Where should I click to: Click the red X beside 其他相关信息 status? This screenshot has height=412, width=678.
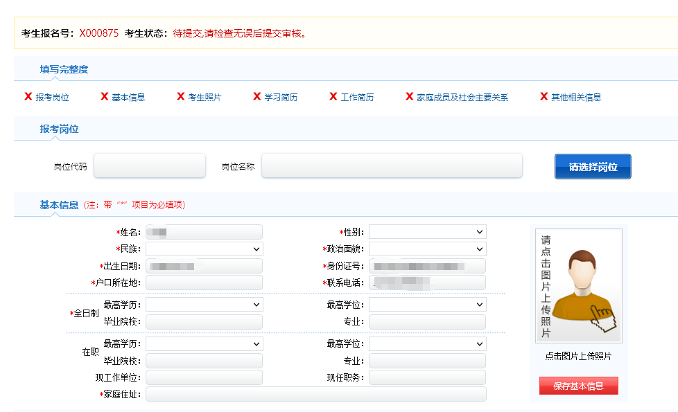pyautogui.click(x=544, y=97)
